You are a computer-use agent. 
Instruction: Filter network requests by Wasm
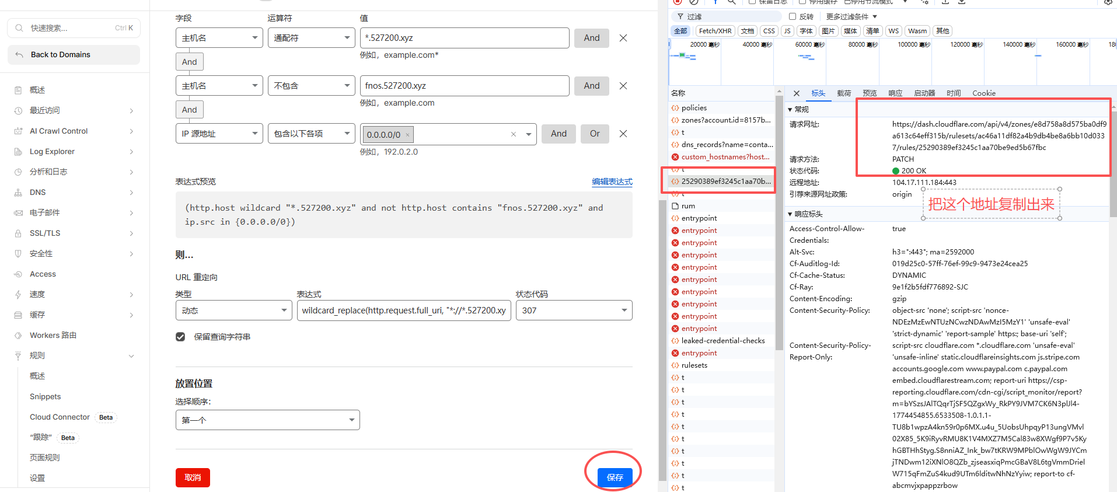click(917, 31)
